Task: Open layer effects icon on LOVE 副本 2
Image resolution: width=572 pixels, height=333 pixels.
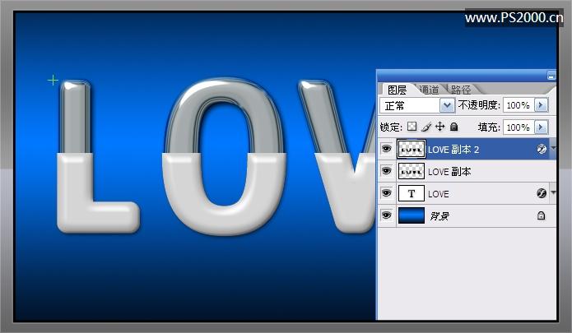Action: (x=542, y=149)
